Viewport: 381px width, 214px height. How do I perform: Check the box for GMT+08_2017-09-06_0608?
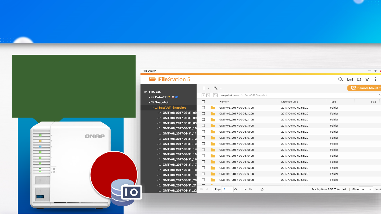pos(203,144)
